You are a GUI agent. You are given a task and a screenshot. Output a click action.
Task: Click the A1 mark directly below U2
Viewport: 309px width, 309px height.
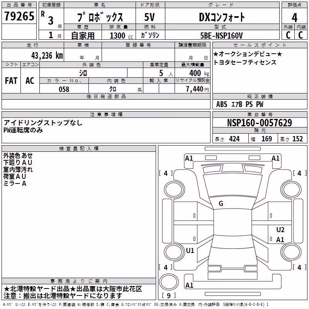click(x=280, y=240)
